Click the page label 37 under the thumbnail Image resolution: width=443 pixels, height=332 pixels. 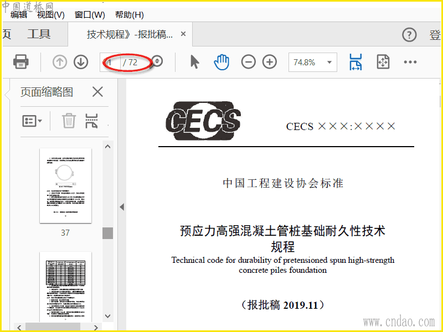point(65,232)
